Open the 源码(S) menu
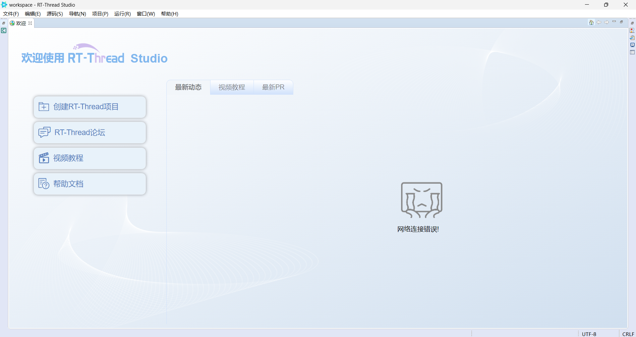The image size is (636, 337). click(55, 14)
